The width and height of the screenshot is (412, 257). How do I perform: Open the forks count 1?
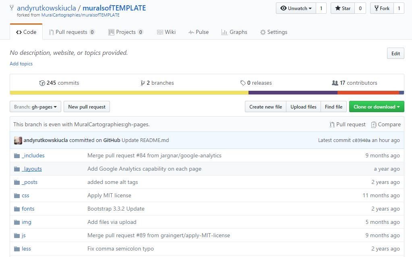[x=399, y=8]
